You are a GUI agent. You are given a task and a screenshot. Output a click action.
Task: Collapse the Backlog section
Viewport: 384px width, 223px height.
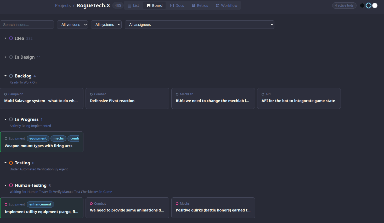(x=5, y=76)
